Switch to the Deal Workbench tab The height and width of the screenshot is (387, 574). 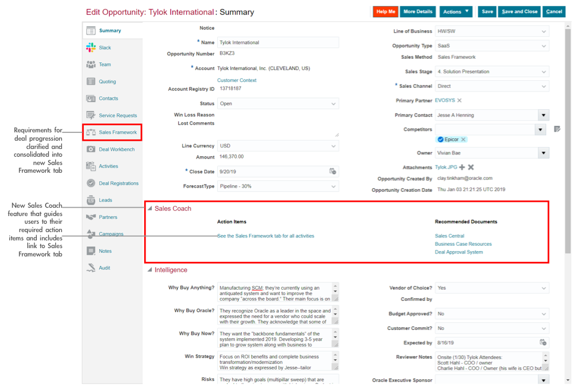pyautogui.click(x=112, y=149)
